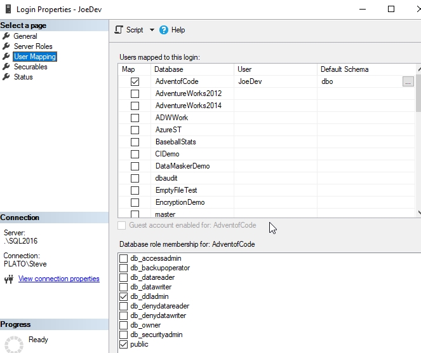Click the Server Roles wrench icon
Image resolution: width=421 pixels, height=353 pixels.
[x=6, y=46]
